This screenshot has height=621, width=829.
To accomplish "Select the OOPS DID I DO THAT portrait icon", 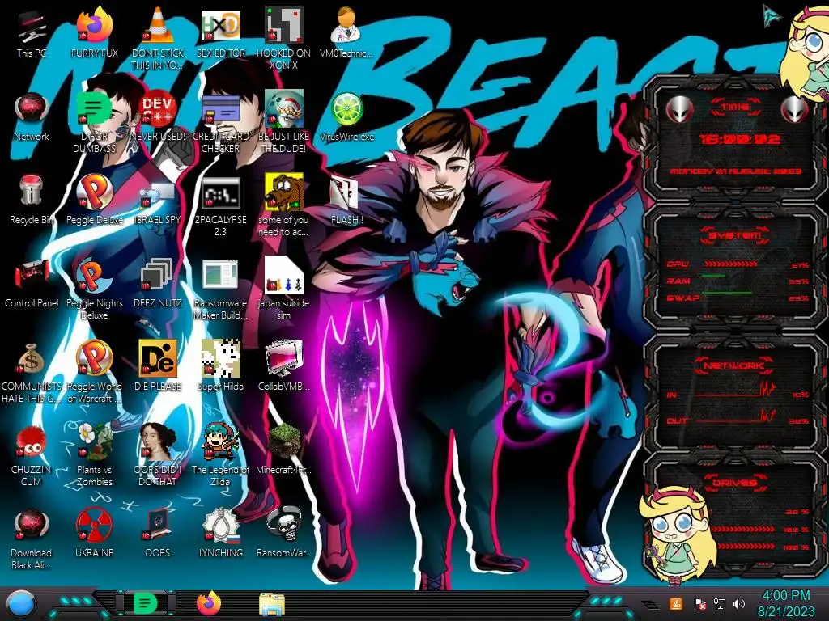I will pyautogui.click(x=158, y=456).
